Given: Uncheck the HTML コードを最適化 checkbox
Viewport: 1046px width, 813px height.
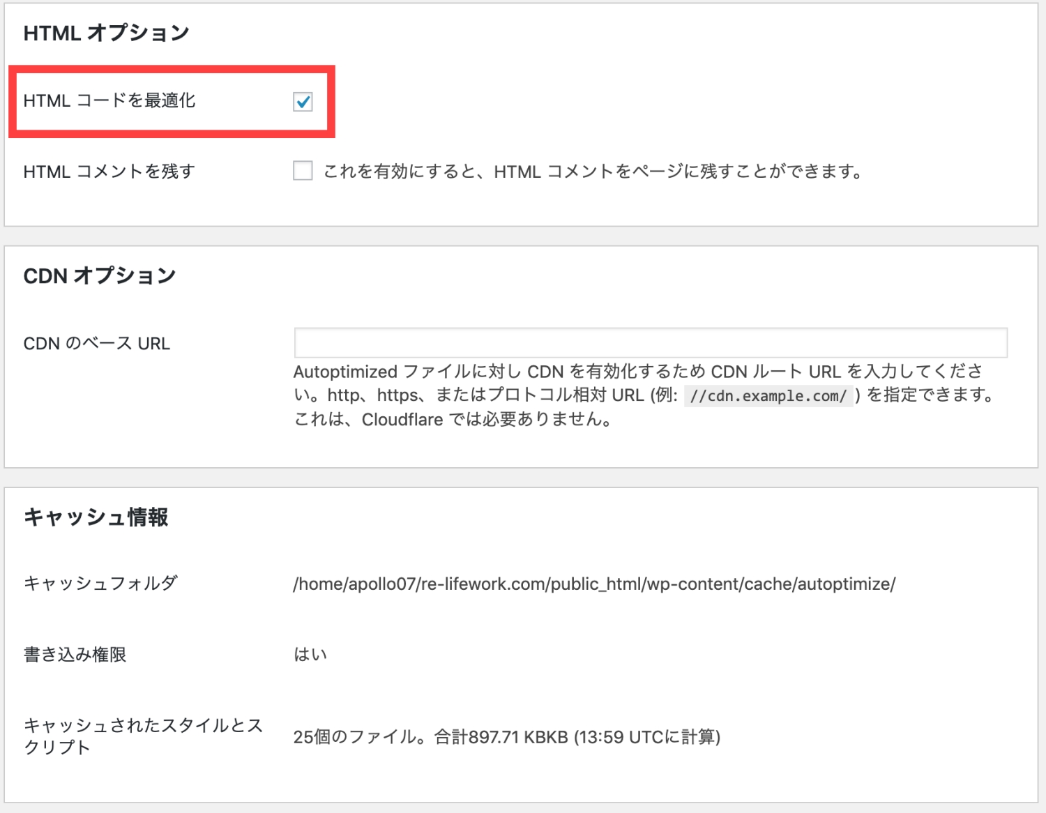Looking at the screenshot, I should click(303, 102).
